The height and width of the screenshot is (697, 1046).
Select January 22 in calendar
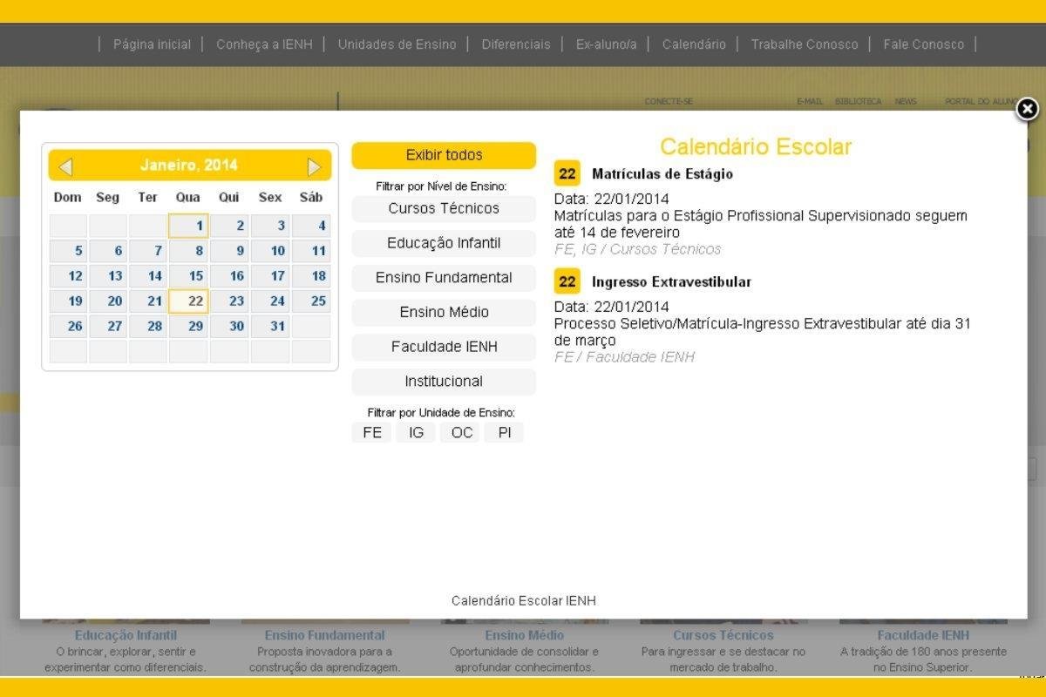click(188, 301)
